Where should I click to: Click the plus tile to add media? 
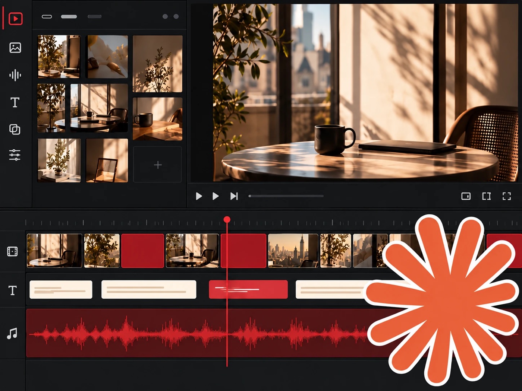click(x=158, y=165)
